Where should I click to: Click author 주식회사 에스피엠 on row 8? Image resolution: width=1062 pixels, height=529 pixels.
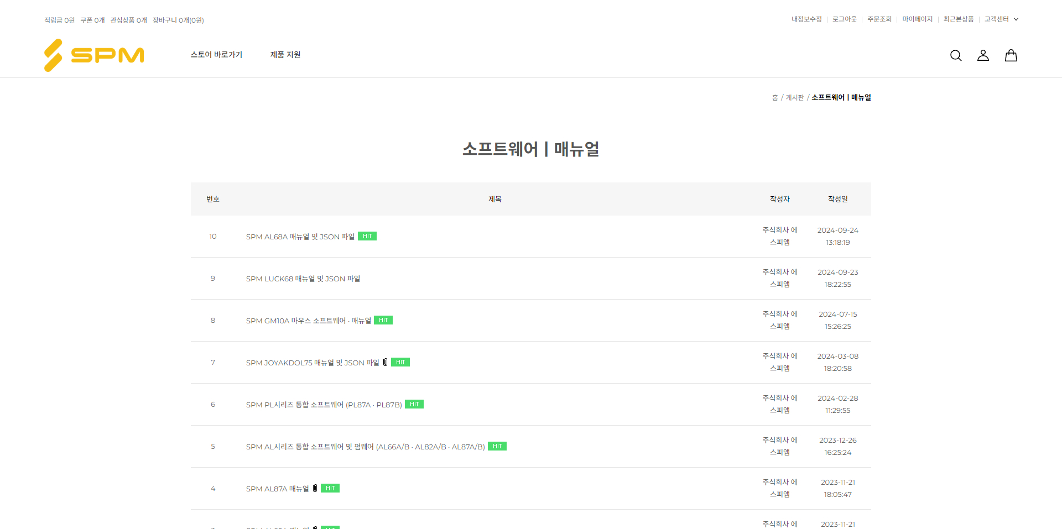(780, 320)
